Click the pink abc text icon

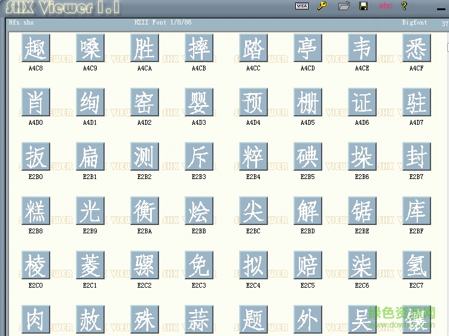(x=385, y=6)
